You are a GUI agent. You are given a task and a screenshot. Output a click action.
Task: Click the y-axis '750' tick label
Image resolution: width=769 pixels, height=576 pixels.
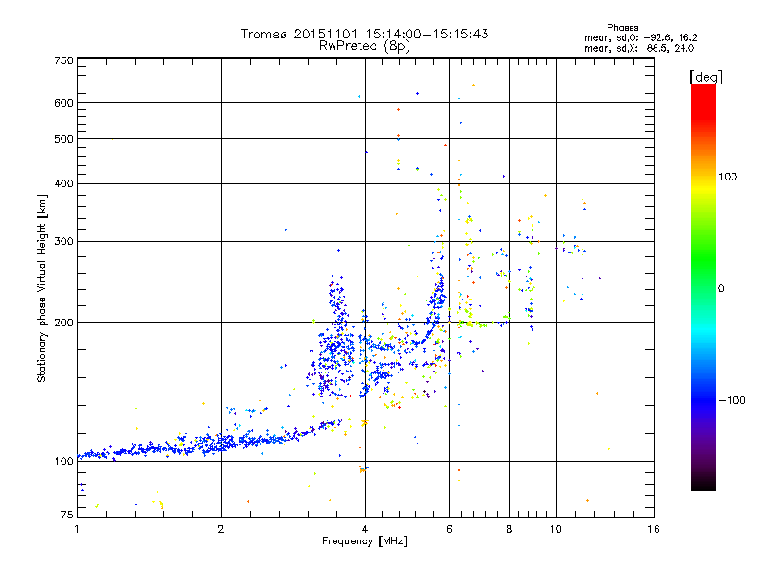(x=63, y=60)
